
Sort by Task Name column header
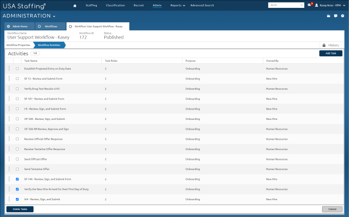(x=31, y=61)
